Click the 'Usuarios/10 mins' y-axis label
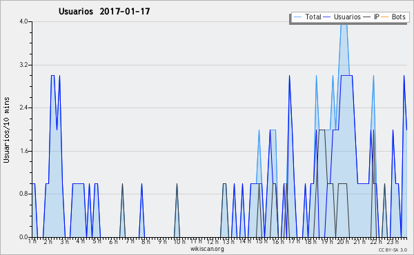 (x=6, y=130)
